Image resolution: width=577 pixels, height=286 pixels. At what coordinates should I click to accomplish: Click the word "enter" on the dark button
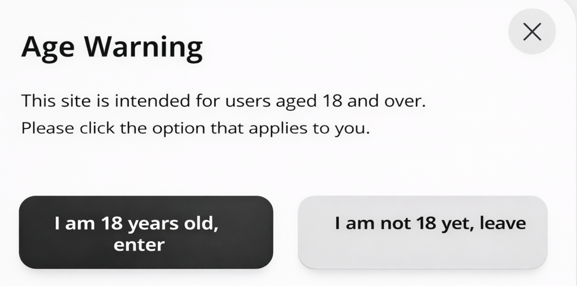click(x=139, y=245)
